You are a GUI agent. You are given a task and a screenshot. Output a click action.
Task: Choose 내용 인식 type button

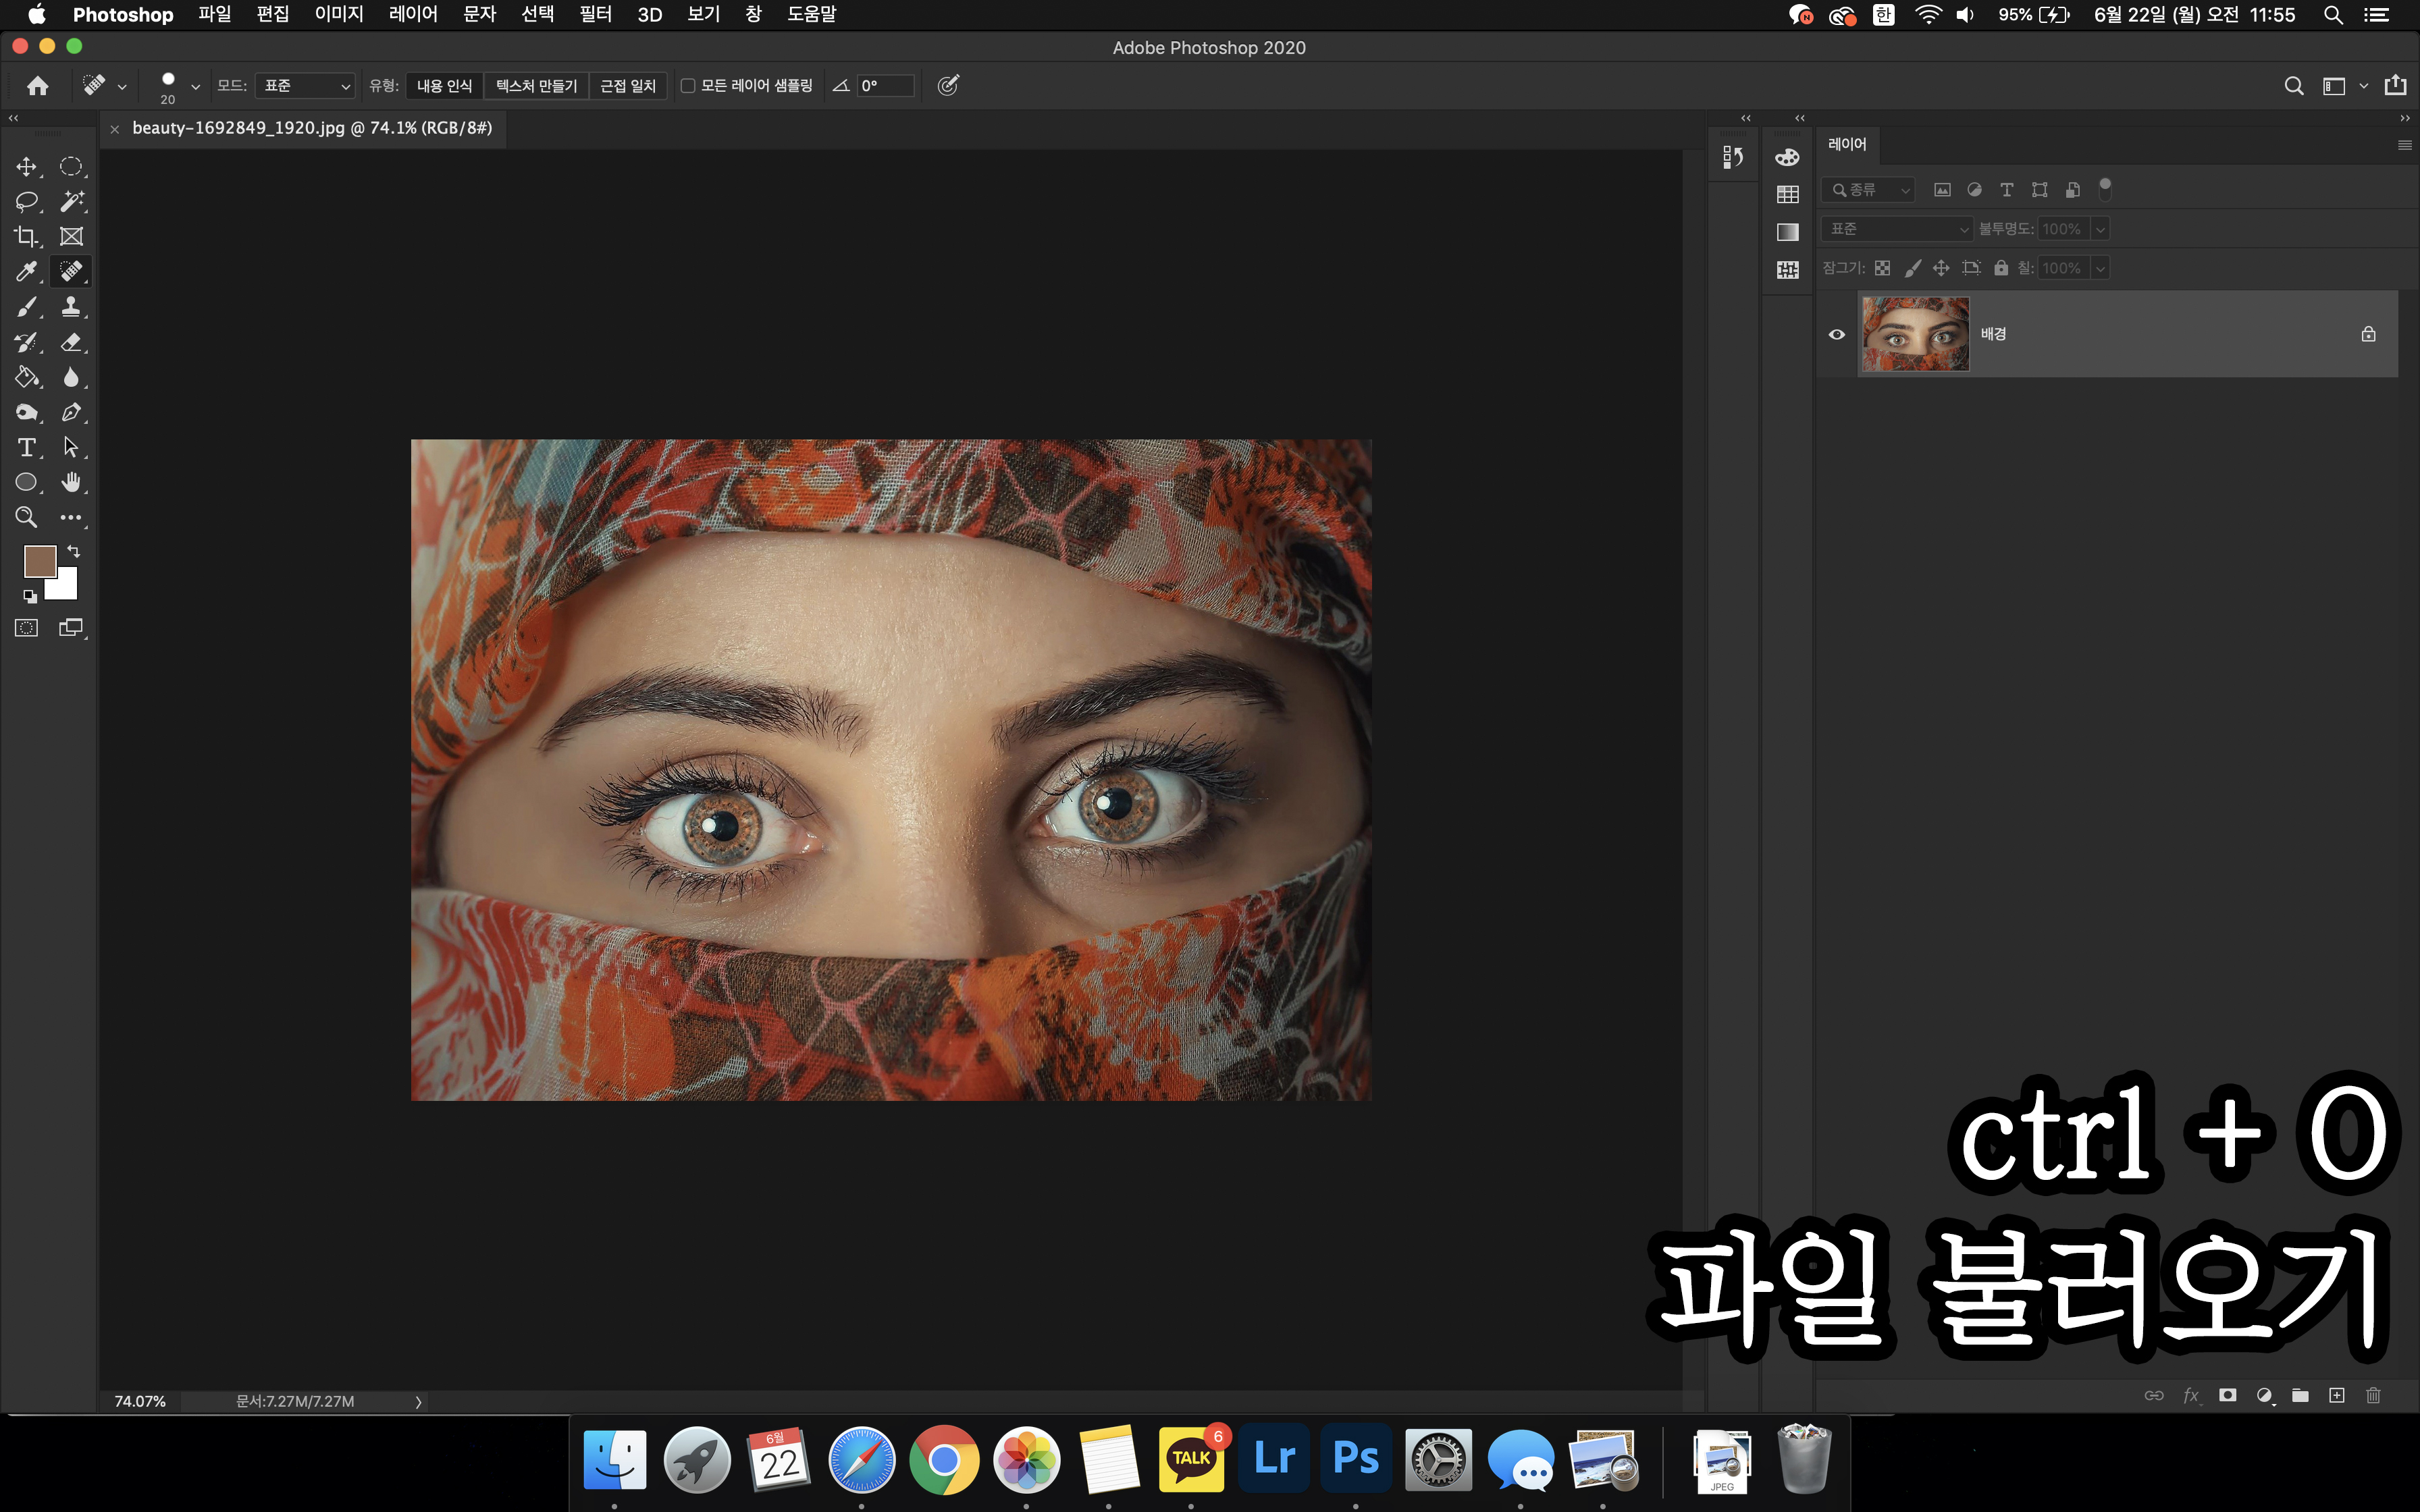444,86
